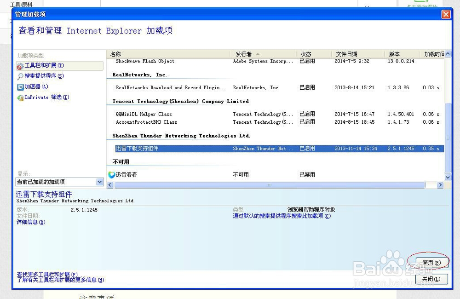
Task: Select the QQMiniDL Helper Class row
Action: 275,114
